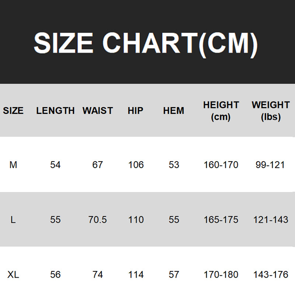Click height range 160-170 cell
The height and width of the screenshot is (295, 295).
[x=221, y=165]
